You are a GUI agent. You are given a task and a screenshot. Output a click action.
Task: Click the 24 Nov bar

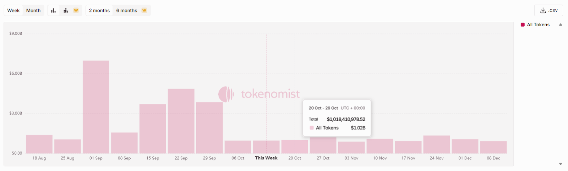[x=436, y=144]
